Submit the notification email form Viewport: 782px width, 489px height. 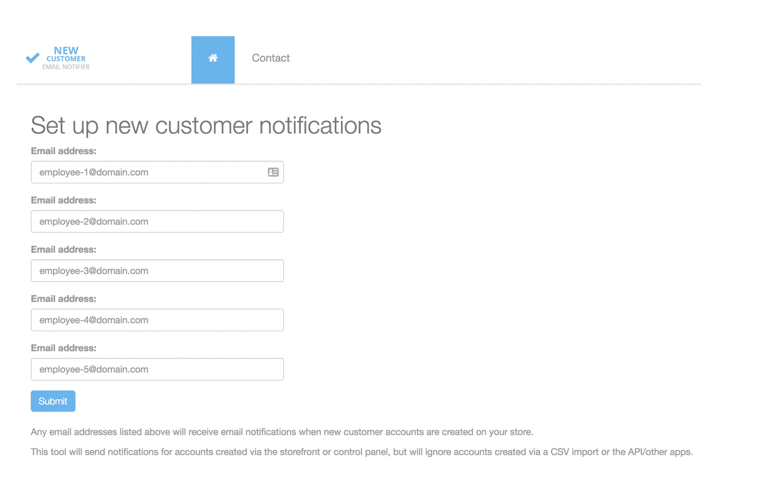tap(53, 401)
